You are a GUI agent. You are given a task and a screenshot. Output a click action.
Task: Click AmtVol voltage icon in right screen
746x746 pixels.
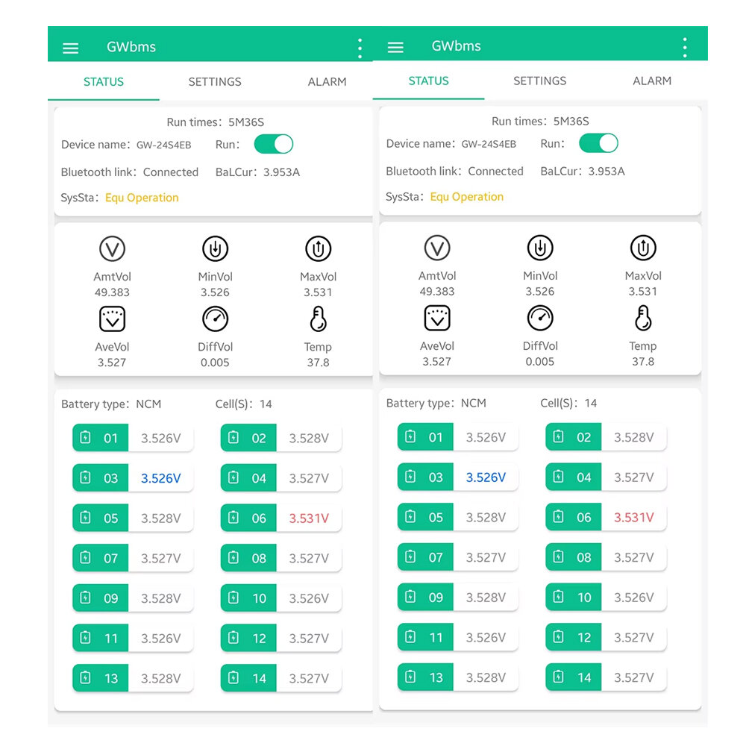tap(437, 248)
